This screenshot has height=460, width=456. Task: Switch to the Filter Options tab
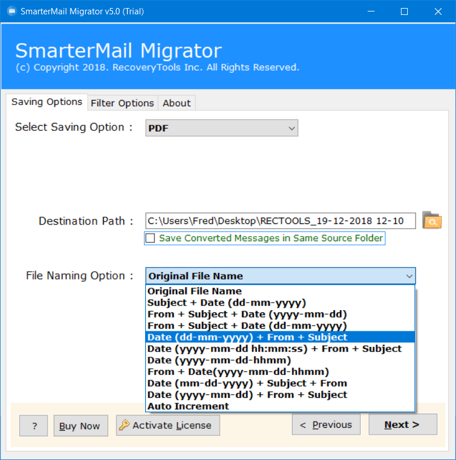123,103
